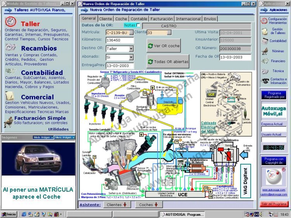Click the Utilidades link
The image size is (291, 218).
pyautogui.click(x=59, y=129)
